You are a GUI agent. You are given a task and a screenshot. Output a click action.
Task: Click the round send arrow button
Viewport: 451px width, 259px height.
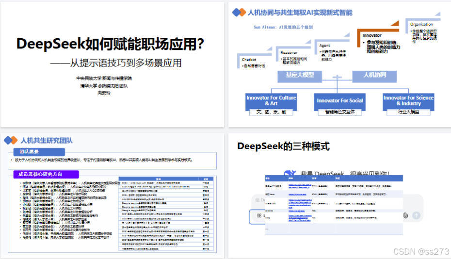point(416,215)
